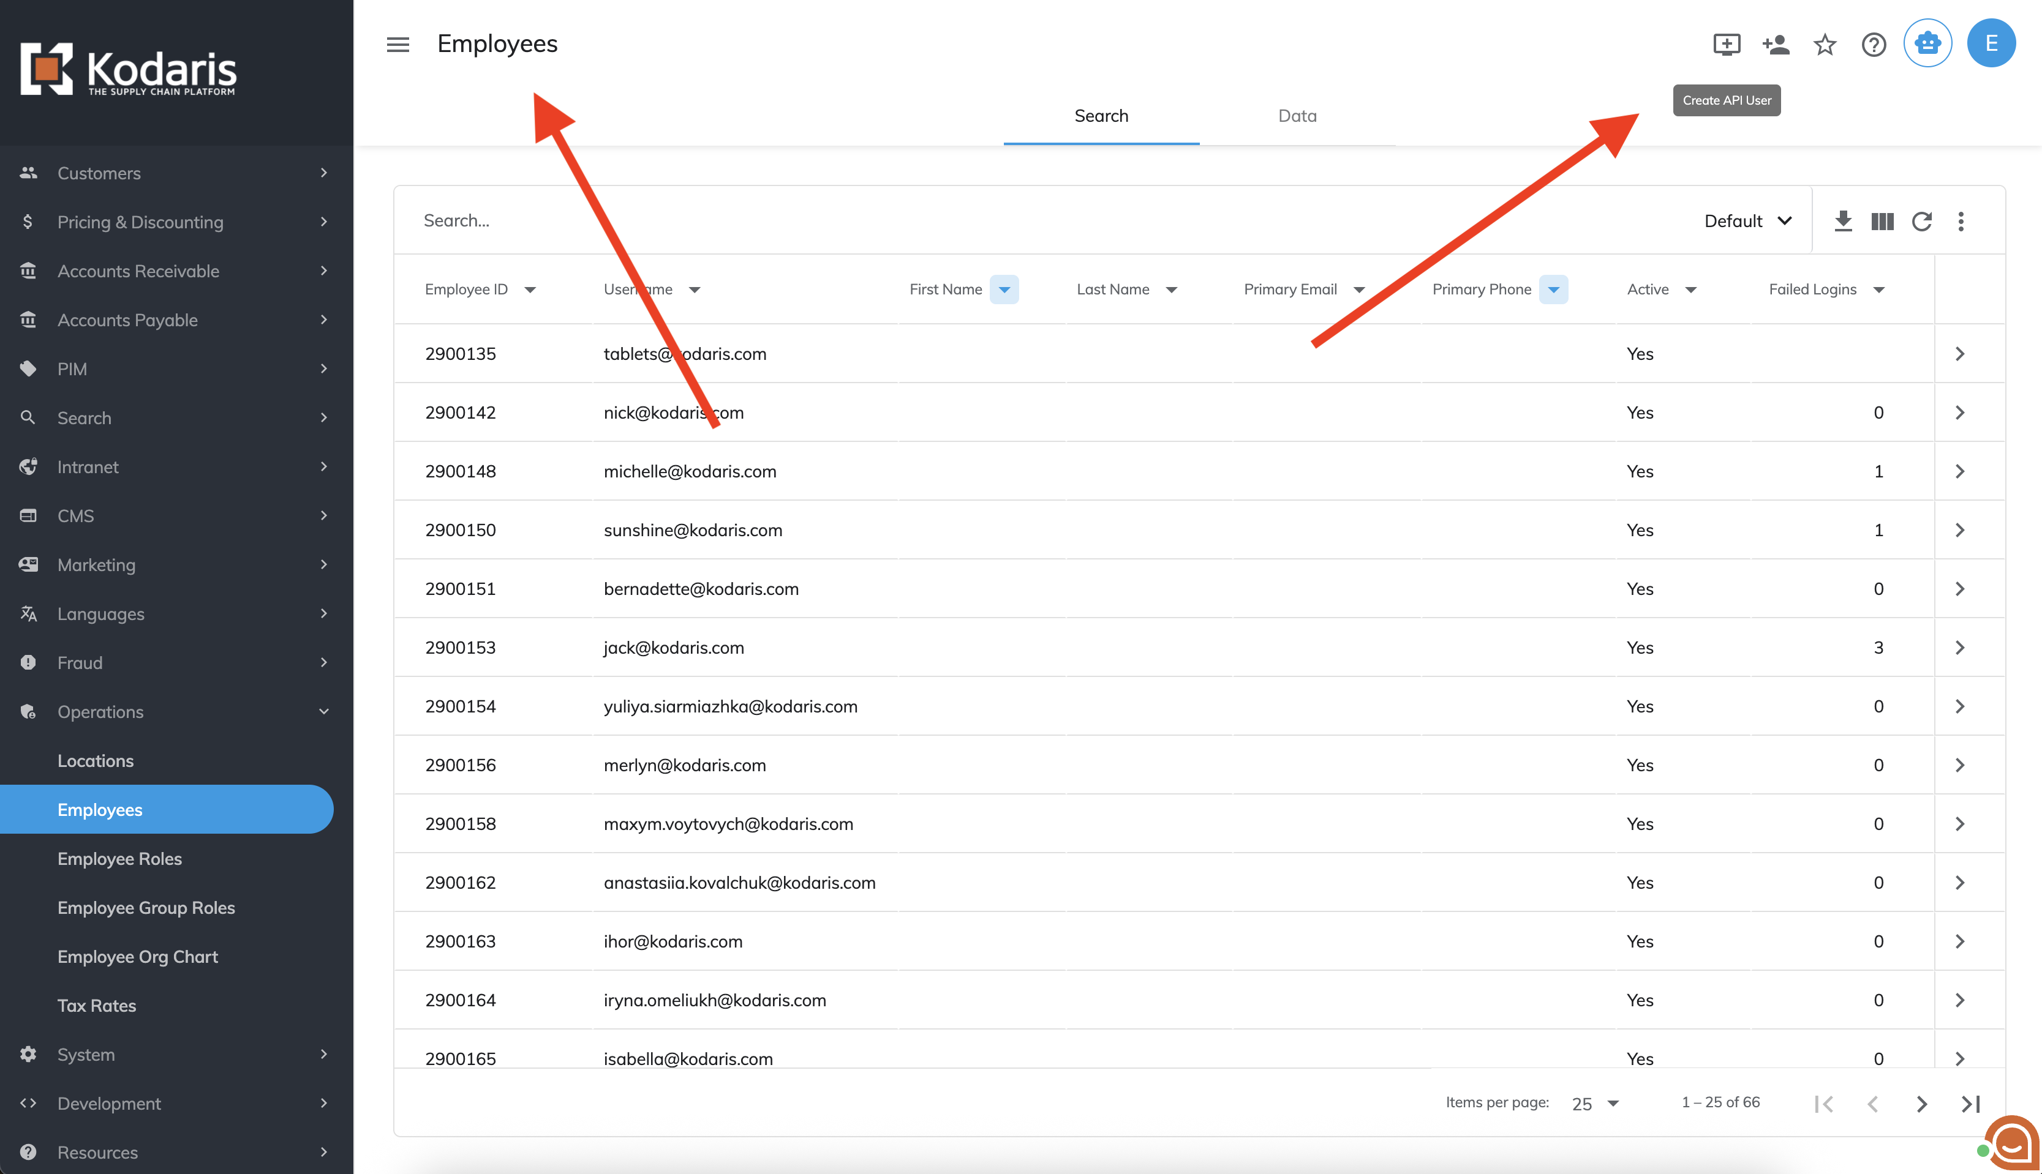The image size is (2042, 1174).
Task: Open the First Name column filter
Action: [1004, 290]
